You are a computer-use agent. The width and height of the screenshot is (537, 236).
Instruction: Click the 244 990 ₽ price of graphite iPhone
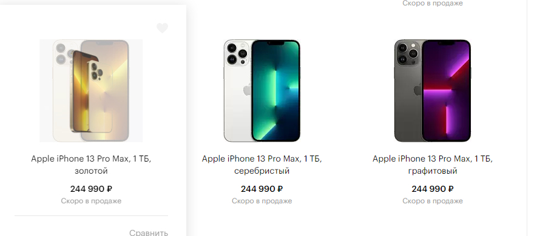(x=433, y=189)
